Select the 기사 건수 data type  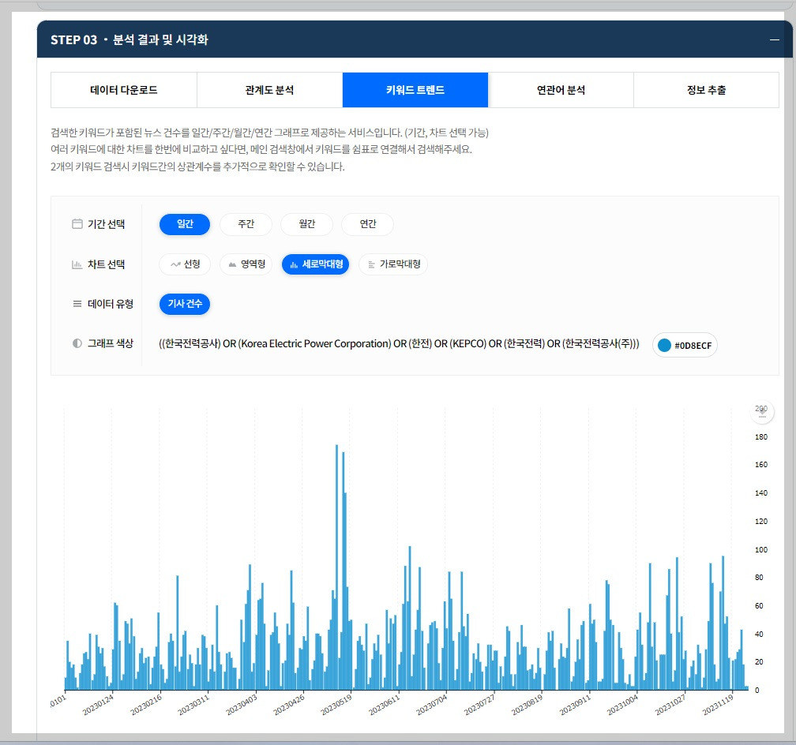point(185,304)
